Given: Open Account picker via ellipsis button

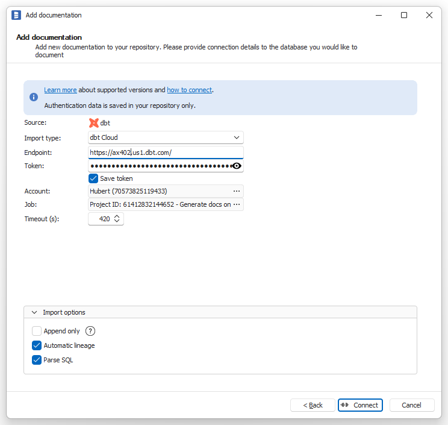Looking at the screenshot, I should 237,191.
